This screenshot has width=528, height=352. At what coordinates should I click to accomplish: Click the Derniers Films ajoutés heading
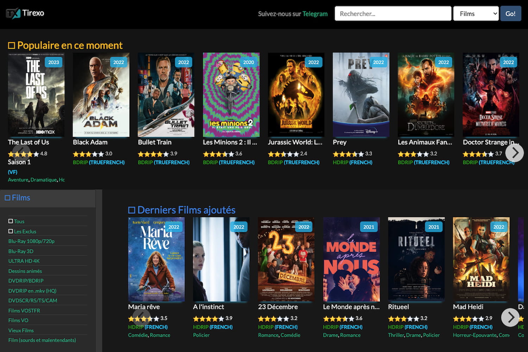187,210
